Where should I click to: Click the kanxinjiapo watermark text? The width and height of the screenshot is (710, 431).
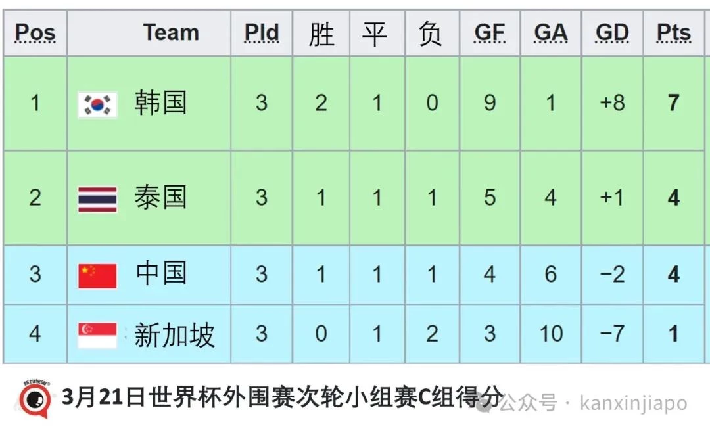pos(634,403)
